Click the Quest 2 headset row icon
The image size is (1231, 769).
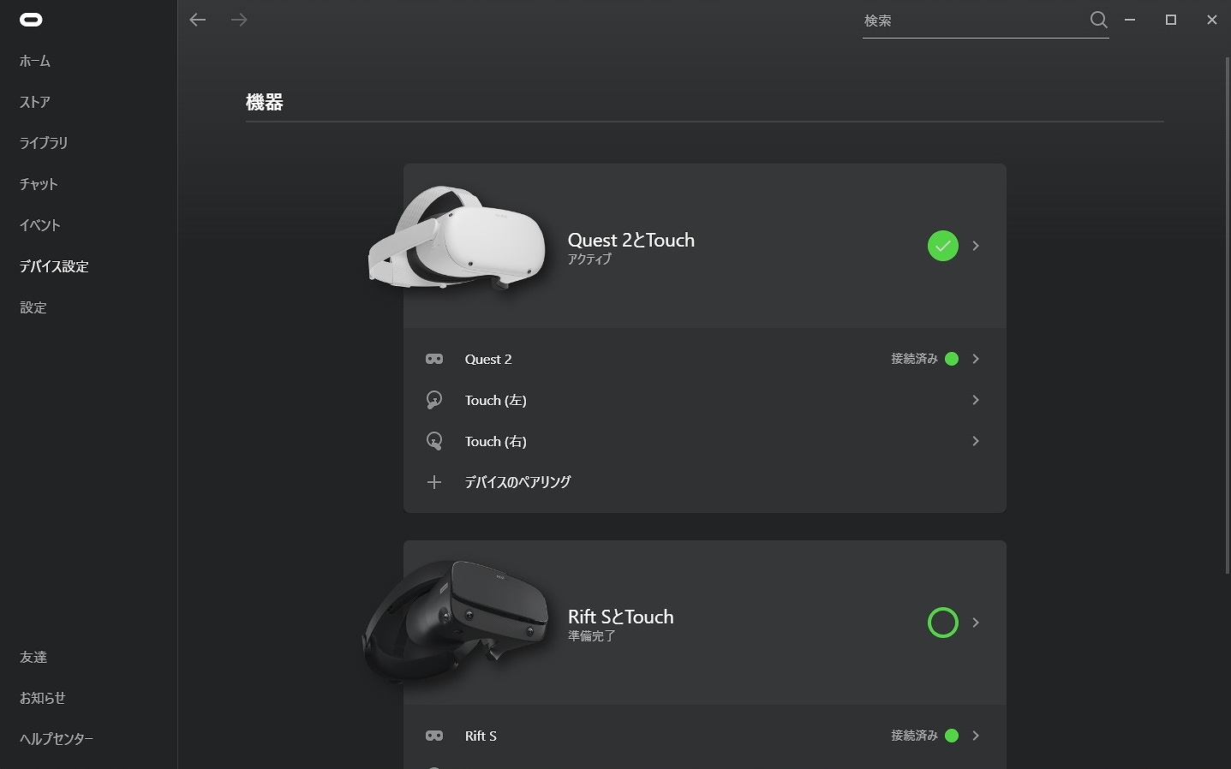434,359
